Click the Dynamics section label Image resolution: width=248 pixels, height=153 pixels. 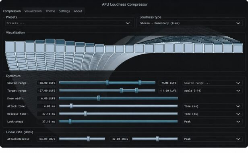(13, 76)
